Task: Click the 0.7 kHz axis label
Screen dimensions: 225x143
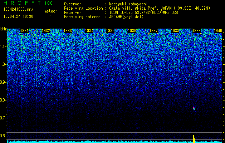Action: coord(3,118)
